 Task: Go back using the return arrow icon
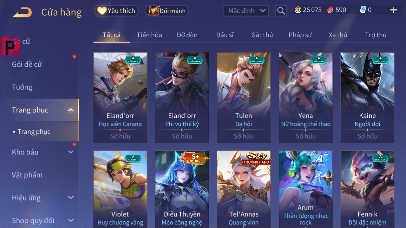coord(22,12)
